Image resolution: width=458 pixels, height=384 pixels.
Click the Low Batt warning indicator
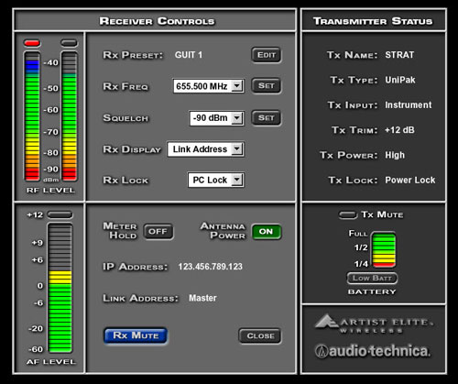372,278
